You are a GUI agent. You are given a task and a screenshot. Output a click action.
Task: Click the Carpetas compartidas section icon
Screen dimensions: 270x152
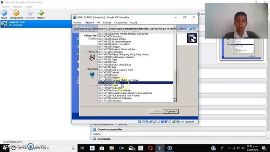(x=94, y=130)
